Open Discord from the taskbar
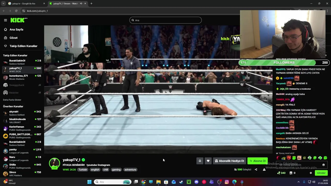 click(196, 182)
